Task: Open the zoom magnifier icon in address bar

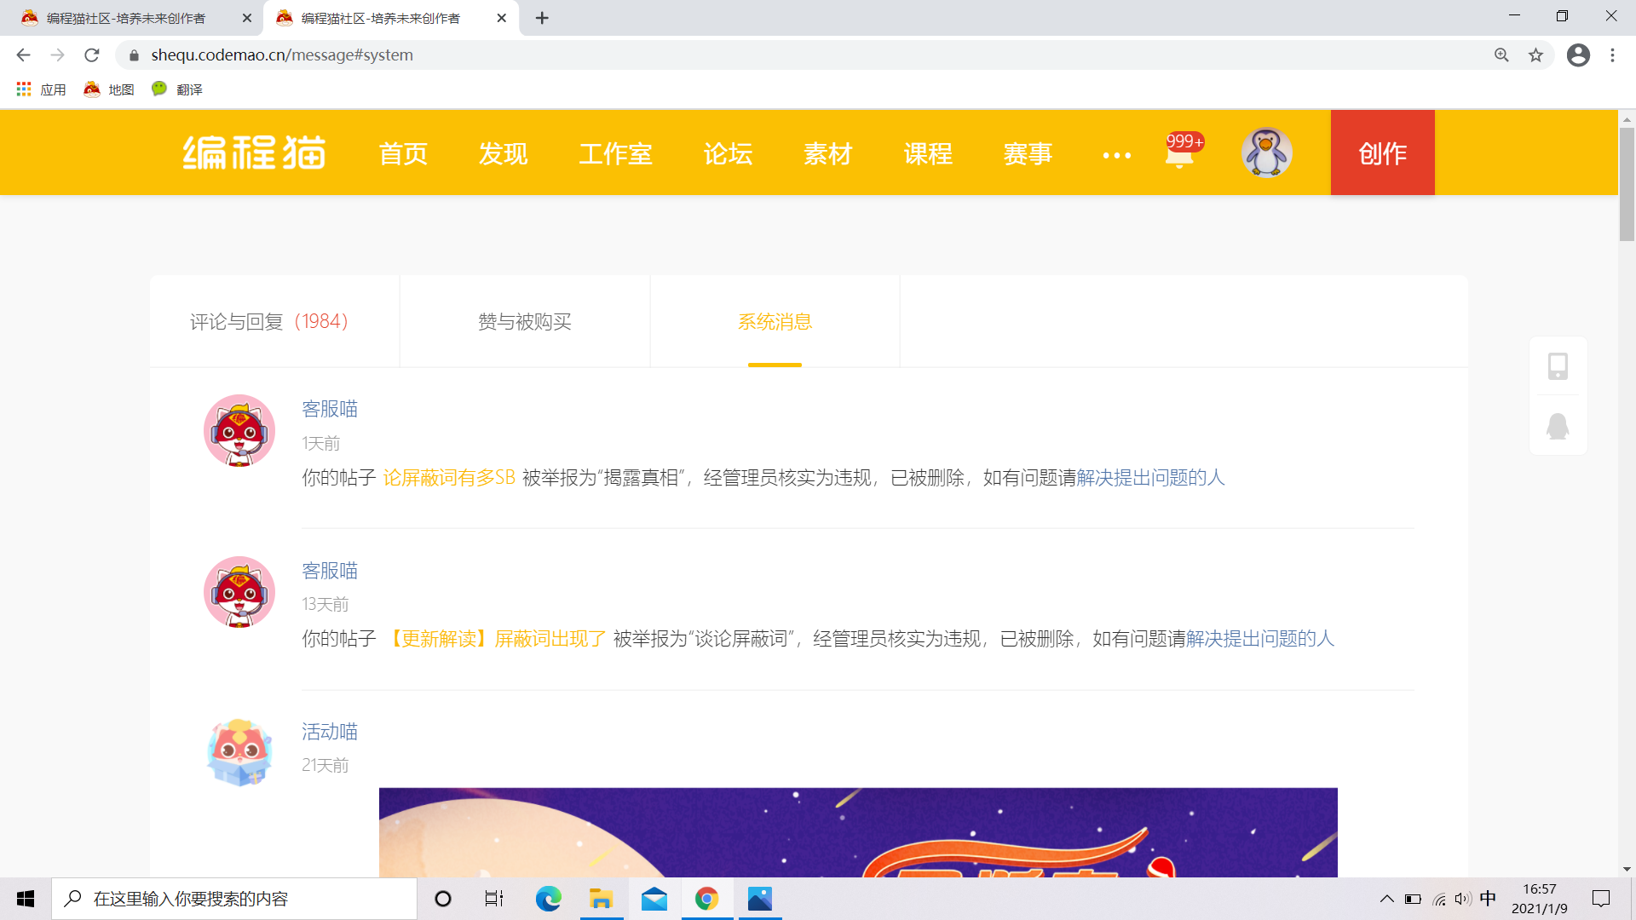Action: pos(1501,55)
